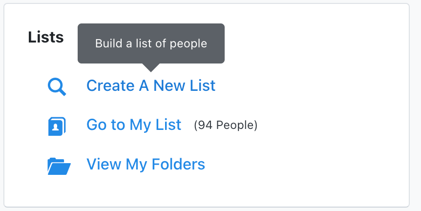421x211 pixels.
Task: Click the Build a list of people tooltip
Action: [x=151, y=43]
